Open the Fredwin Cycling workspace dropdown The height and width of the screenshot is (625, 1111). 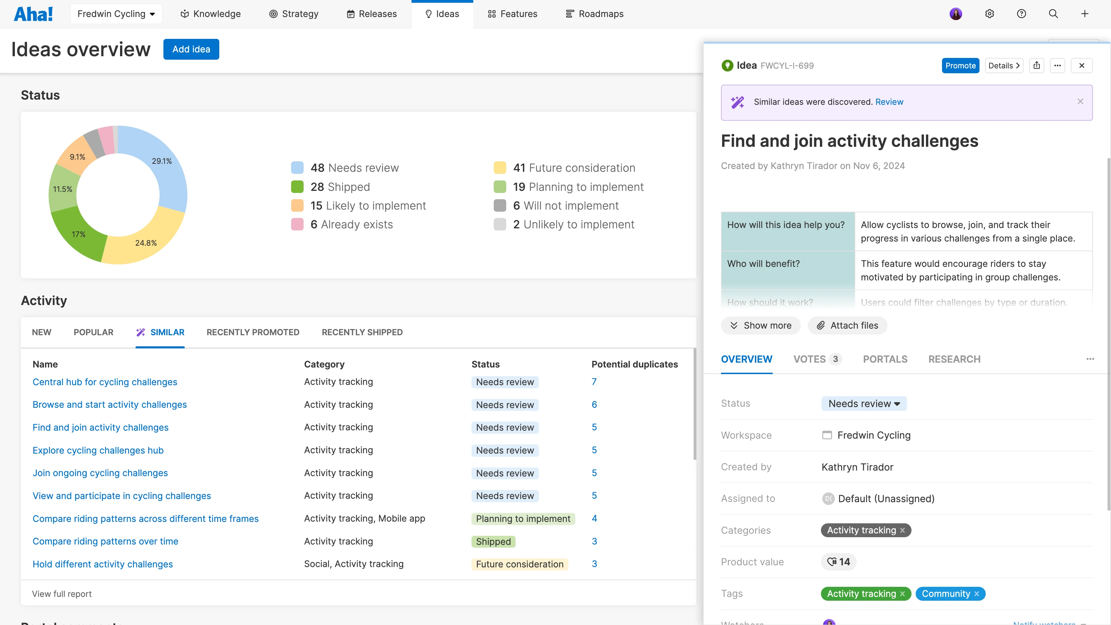coord(116,14)
